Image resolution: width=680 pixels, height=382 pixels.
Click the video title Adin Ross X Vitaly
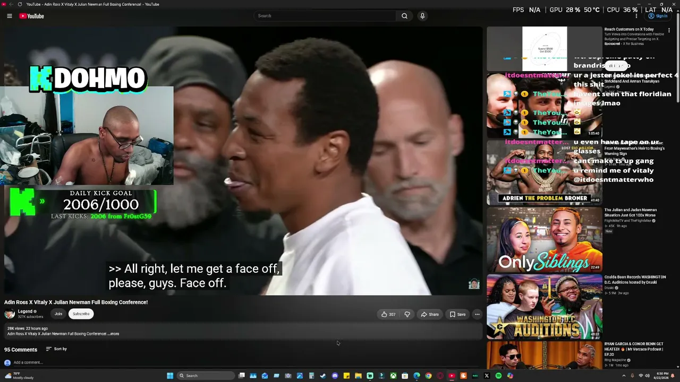coord(76,302)
